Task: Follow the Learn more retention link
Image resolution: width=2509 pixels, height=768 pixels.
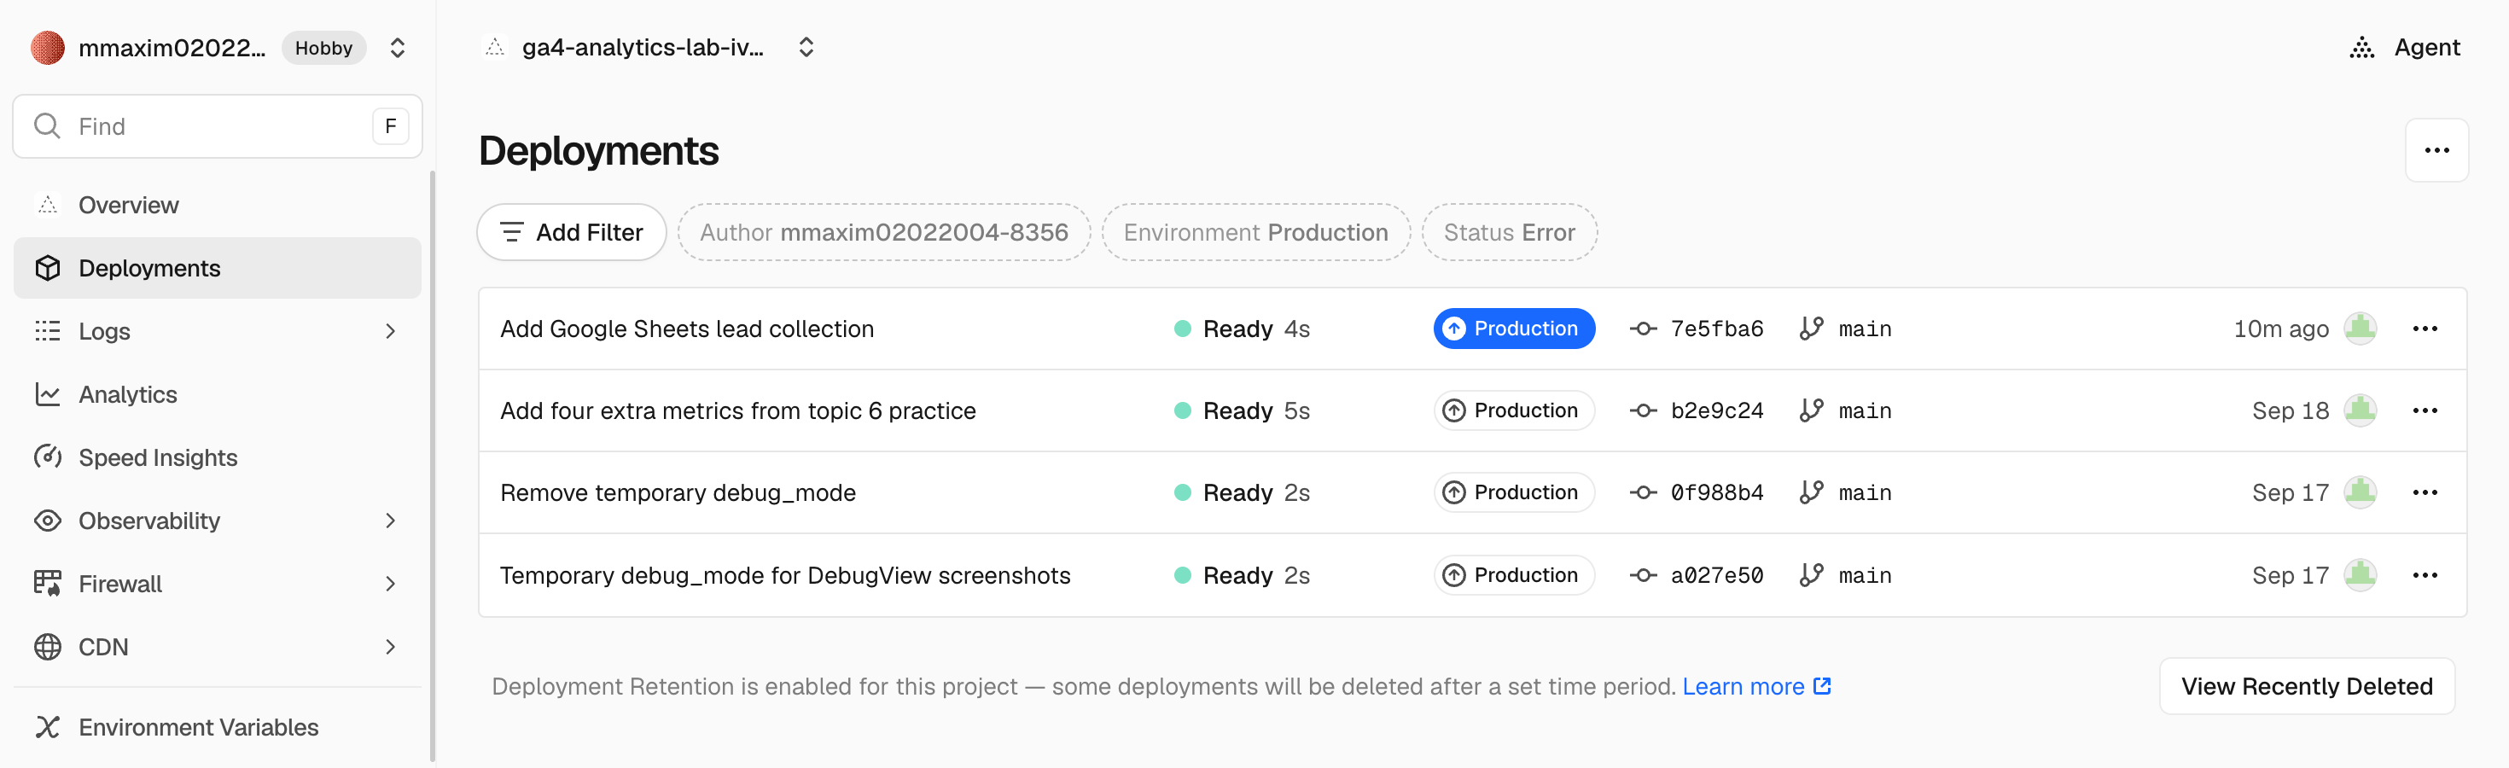Action: 1756,686
